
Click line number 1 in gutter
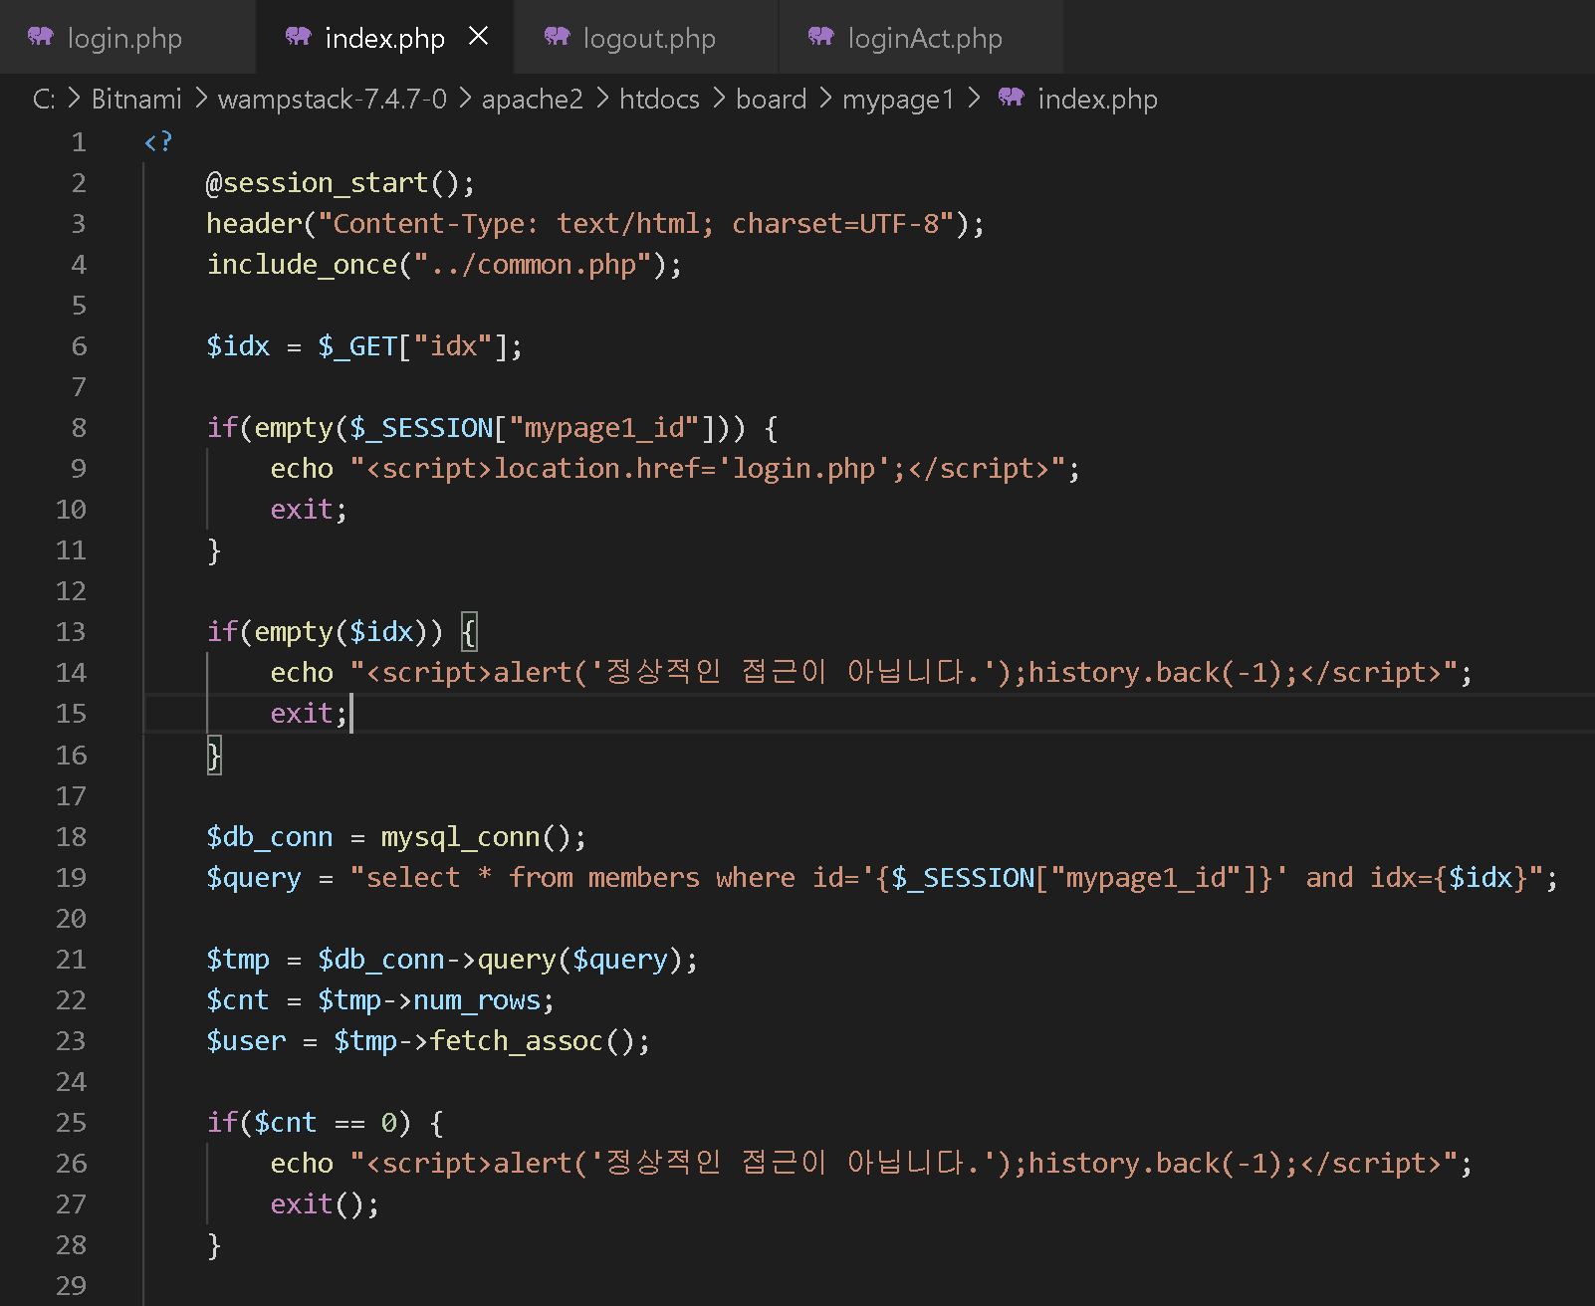coord(79,142)
